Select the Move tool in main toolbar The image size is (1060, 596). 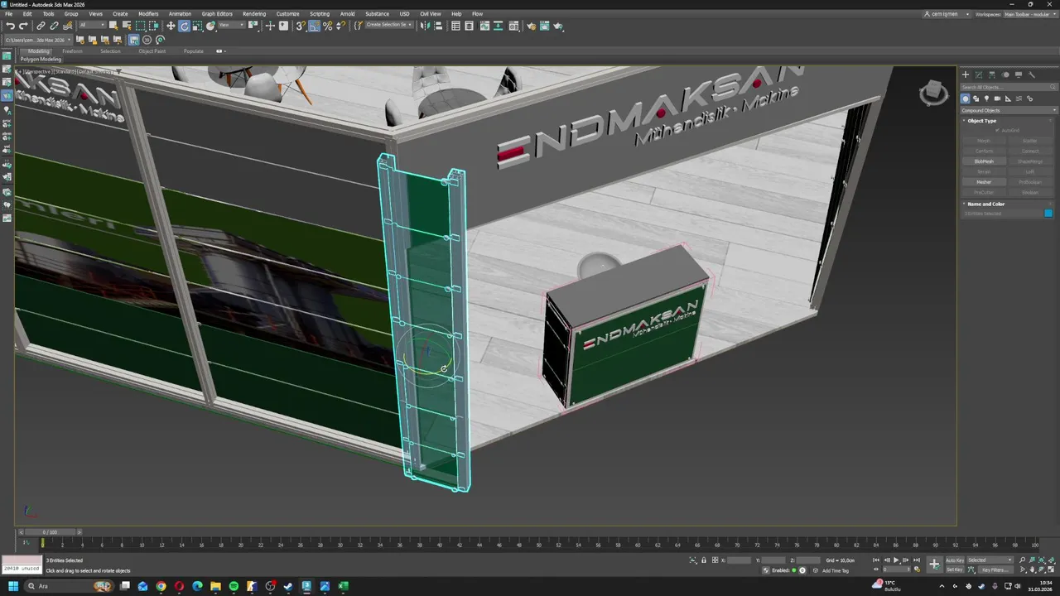coord(171,26)
